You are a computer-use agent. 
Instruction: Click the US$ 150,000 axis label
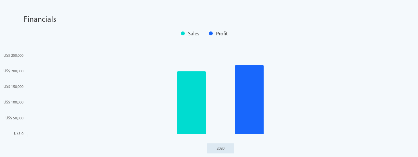pyautogui.click(x=13, y=87)
